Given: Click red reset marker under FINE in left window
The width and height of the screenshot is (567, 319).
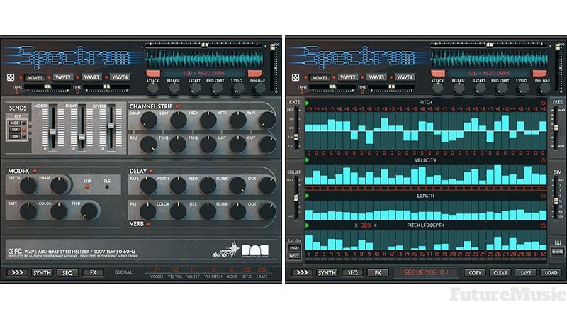Looking at the screenshot, I should pos(77,92).
